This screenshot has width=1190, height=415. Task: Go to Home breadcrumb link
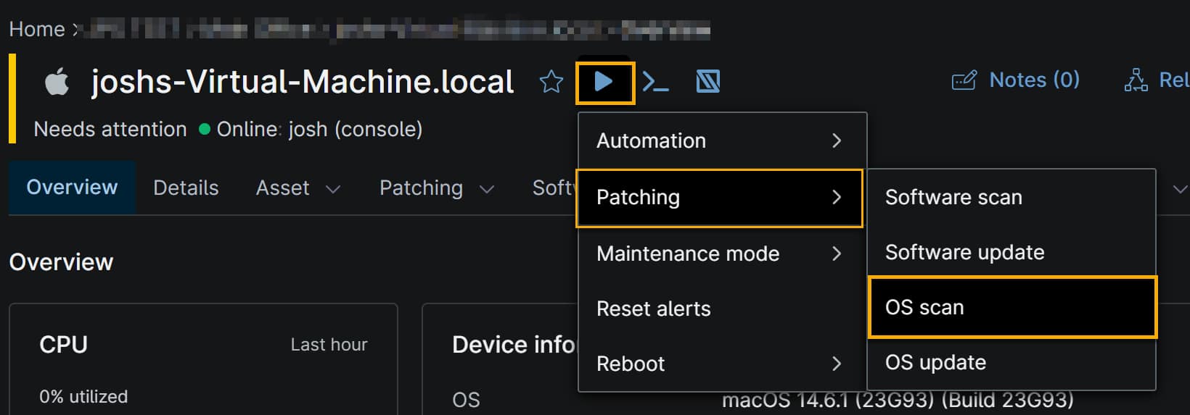[x=37, y=29]
